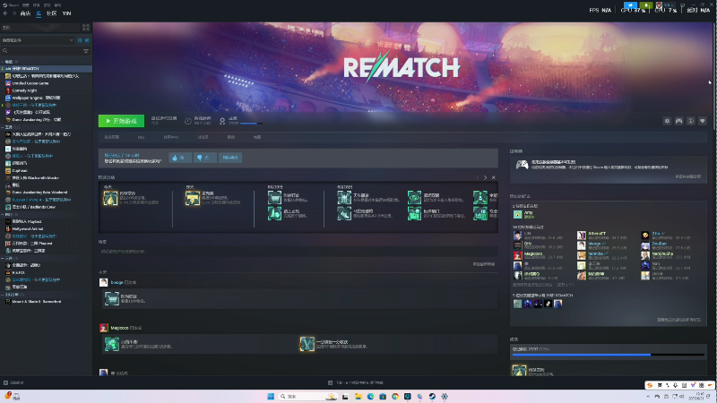
Task: Toggle sort by recent activity clock icon
Action: [80, 40]
